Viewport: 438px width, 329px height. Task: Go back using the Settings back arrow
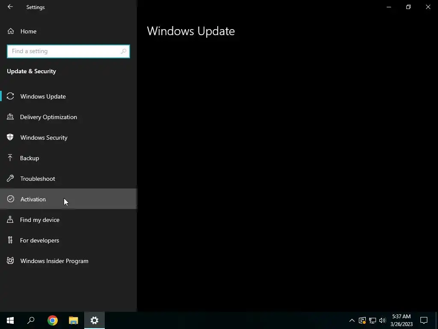coord(10,7)
